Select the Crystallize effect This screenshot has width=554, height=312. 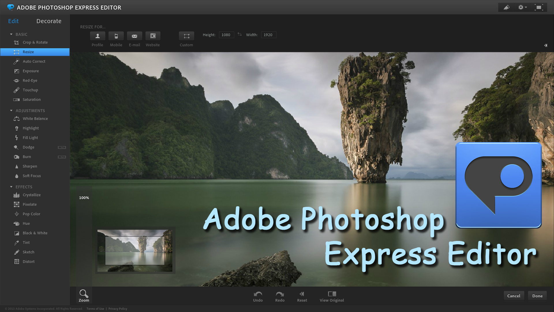[31, 195]
